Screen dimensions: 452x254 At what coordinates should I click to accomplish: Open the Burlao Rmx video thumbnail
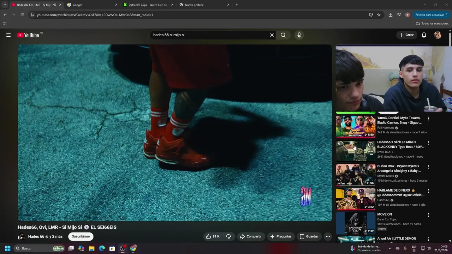[356, 175]
